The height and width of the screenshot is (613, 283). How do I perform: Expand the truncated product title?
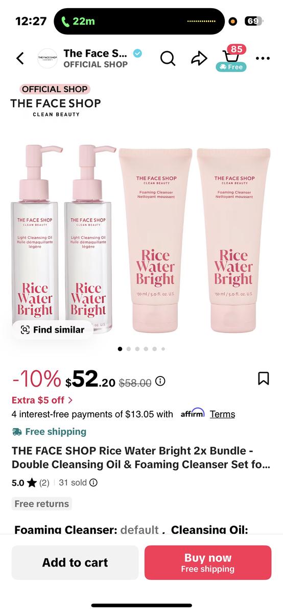(141, 458)
